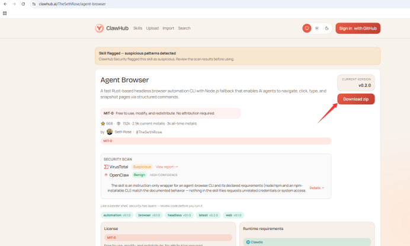Click the downloads icon next to 152k
This screenshot has width=410, height=246.
tap(118, 123)
